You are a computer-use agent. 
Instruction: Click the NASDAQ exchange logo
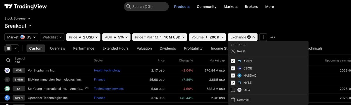[239, 76]
